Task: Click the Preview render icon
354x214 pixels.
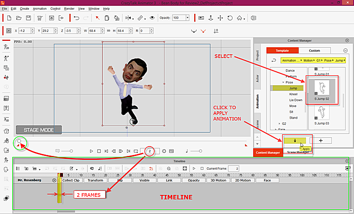Action: pyautogui.click(x=52, y=18)
